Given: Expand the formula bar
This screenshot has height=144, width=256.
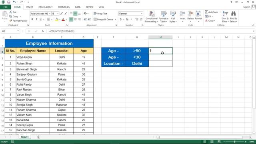Looking at the screenshot, I should pyautogui.click(x=253, y=31).
